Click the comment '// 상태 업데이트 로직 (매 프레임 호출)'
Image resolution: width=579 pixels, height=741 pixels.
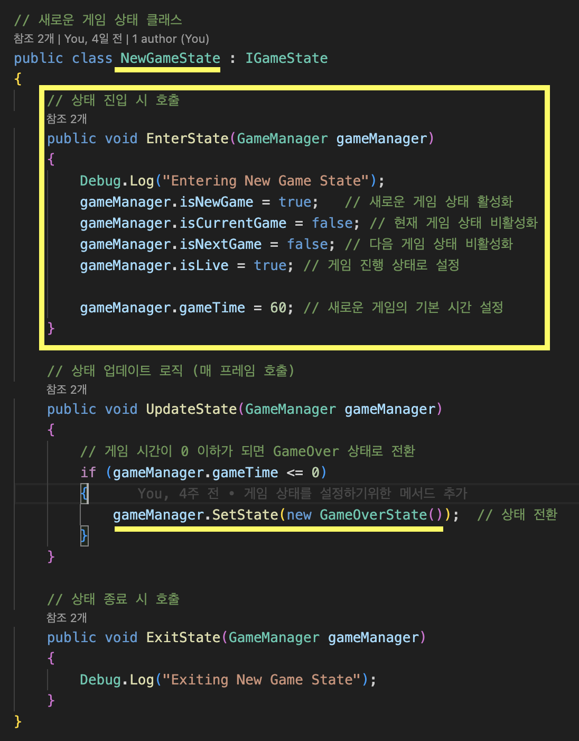coord(171,371)
